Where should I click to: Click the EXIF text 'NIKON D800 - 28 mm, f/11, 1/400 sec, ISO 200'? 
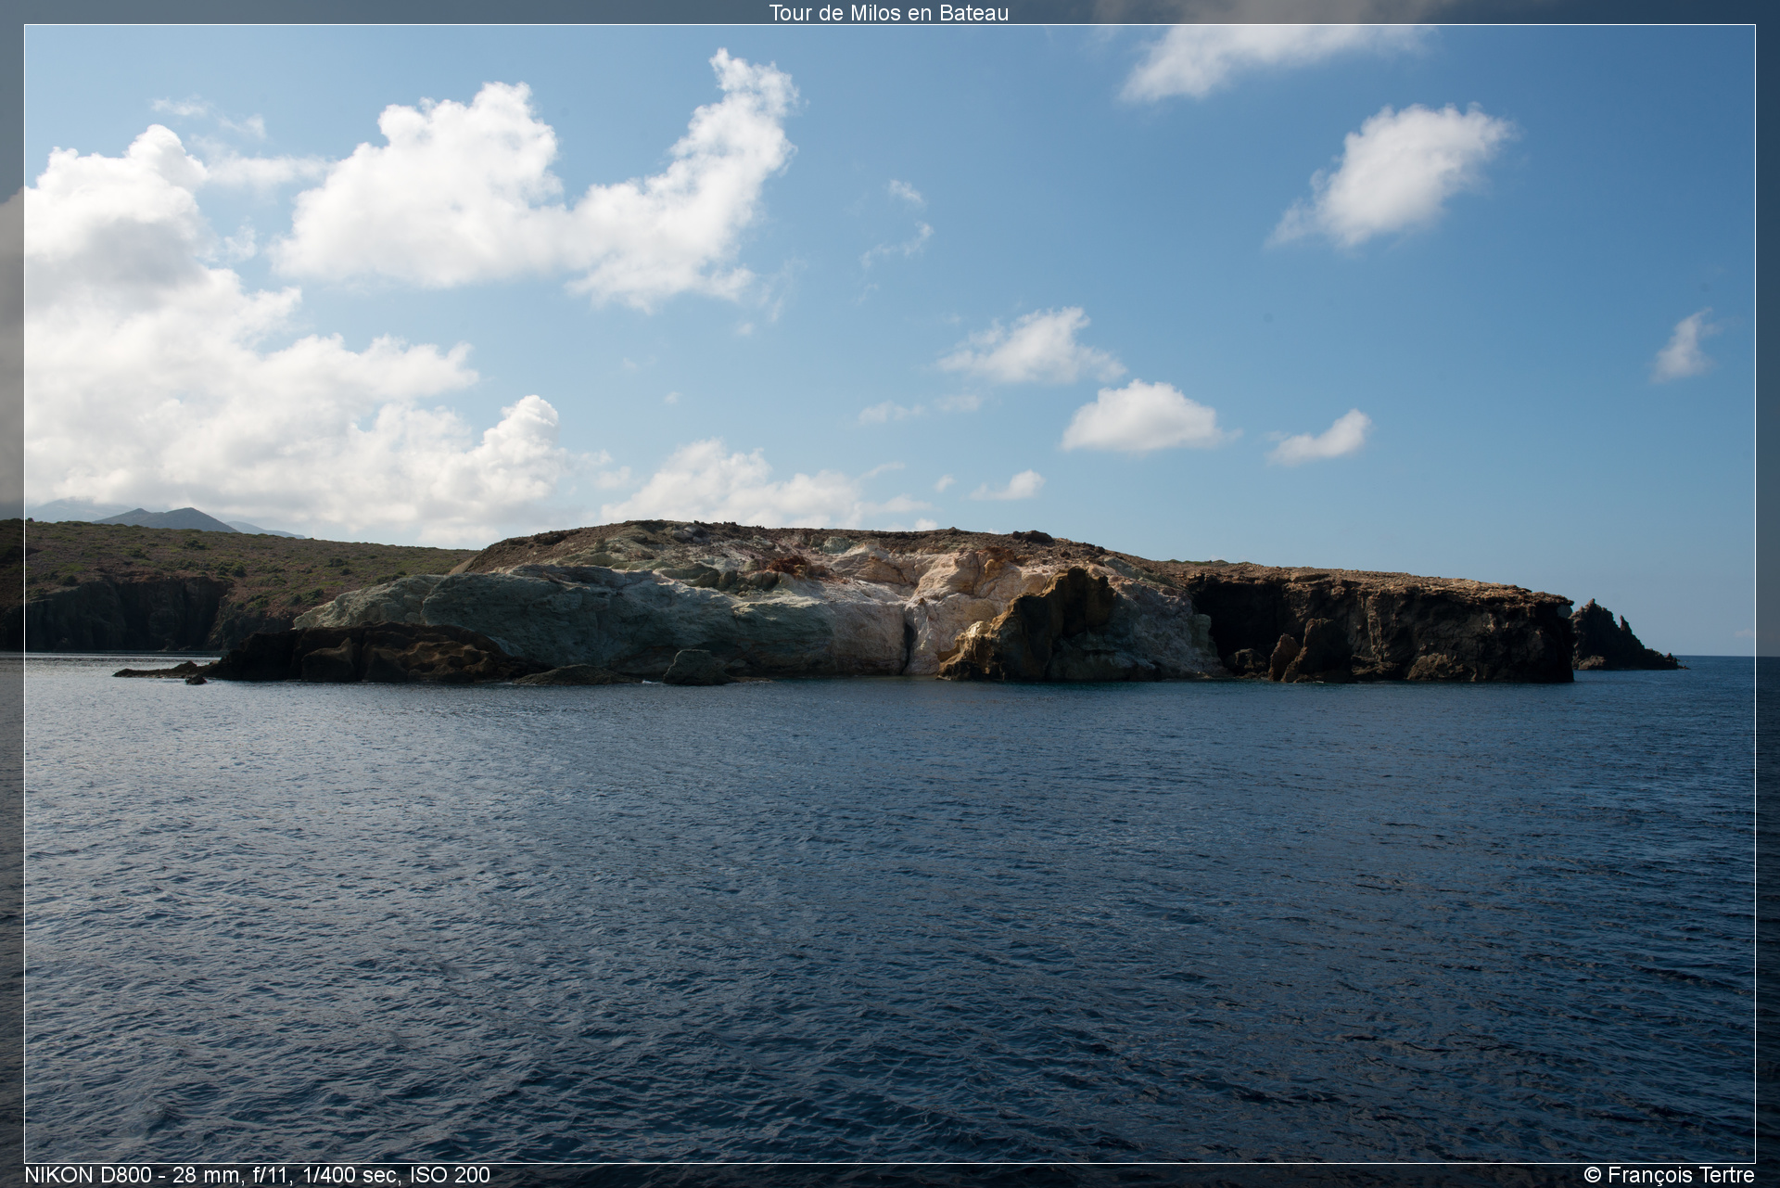257,1175
